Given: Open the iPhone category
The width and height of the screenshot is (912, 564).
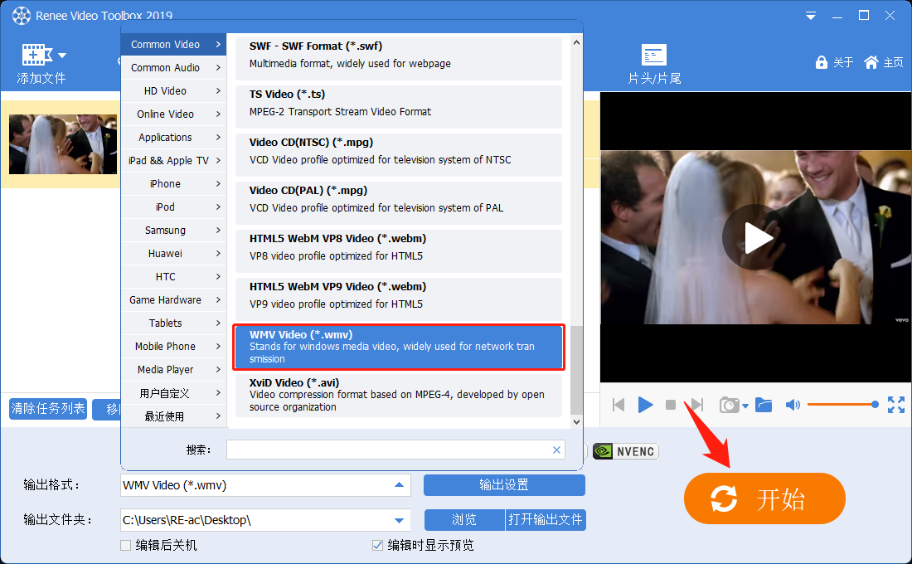Looking at the screenshot, I should [173, 184].
